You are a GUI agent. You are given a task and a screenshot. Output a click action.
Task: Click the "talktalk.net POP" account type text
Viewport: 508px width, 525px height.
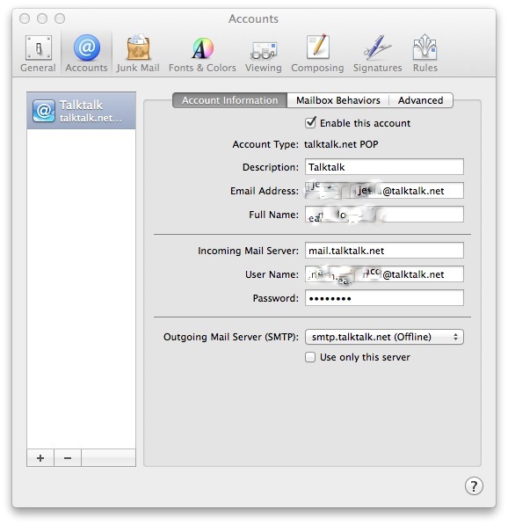pos(341,144)
